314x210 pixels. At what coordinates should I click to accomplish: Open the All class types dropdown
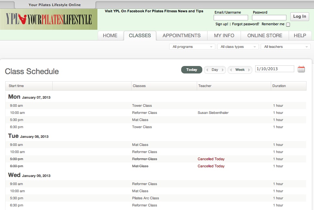[238, 47]
